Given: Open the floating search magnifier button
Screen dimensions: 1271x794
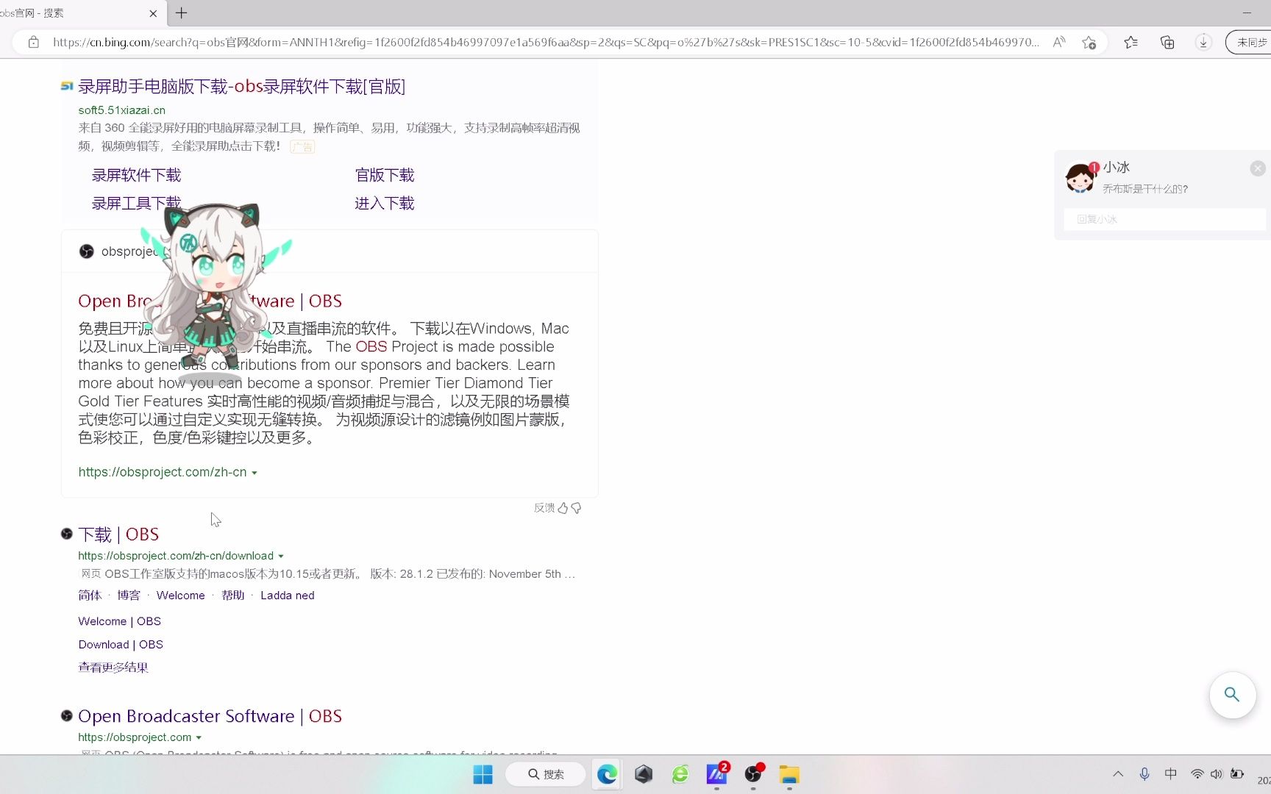Looking at the screenshot, I should click(1232, 695).
